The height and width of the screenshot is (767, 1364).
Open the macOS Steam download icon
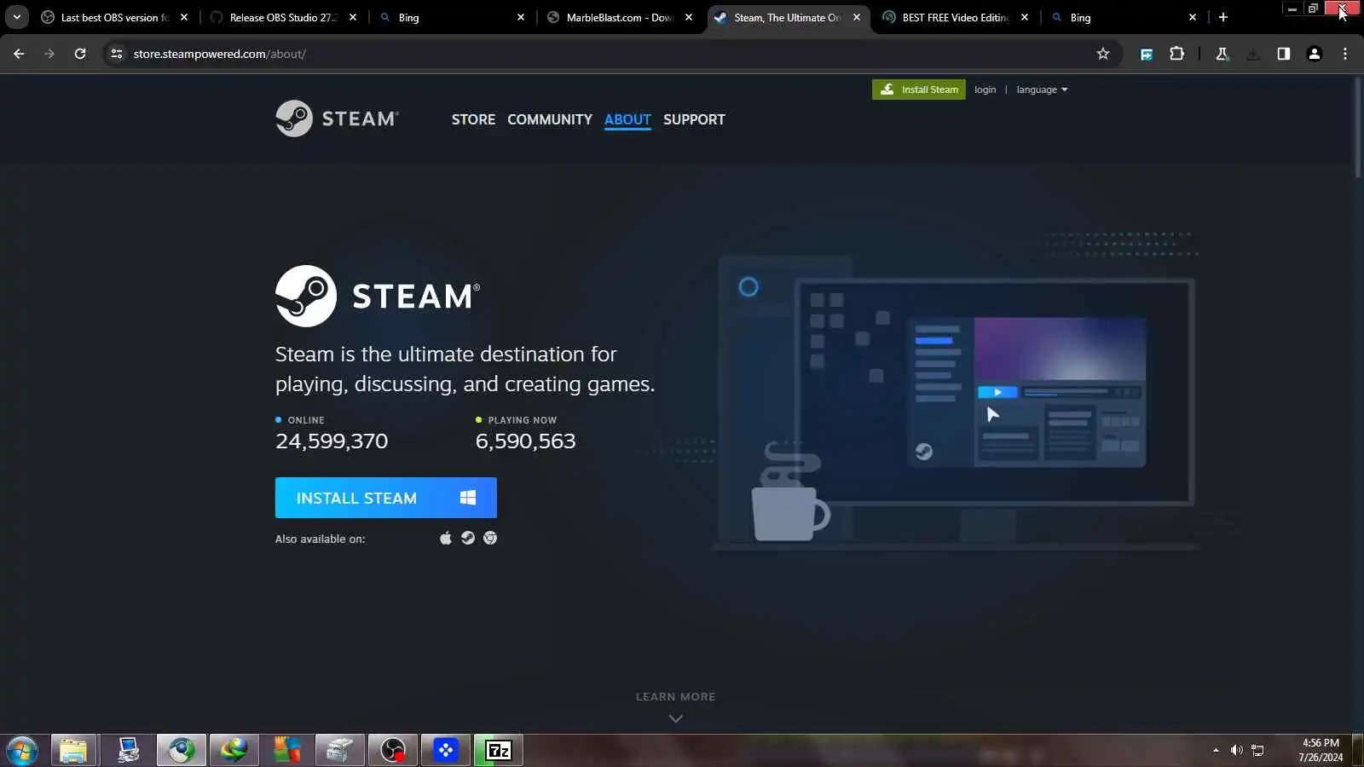point(445,538)
